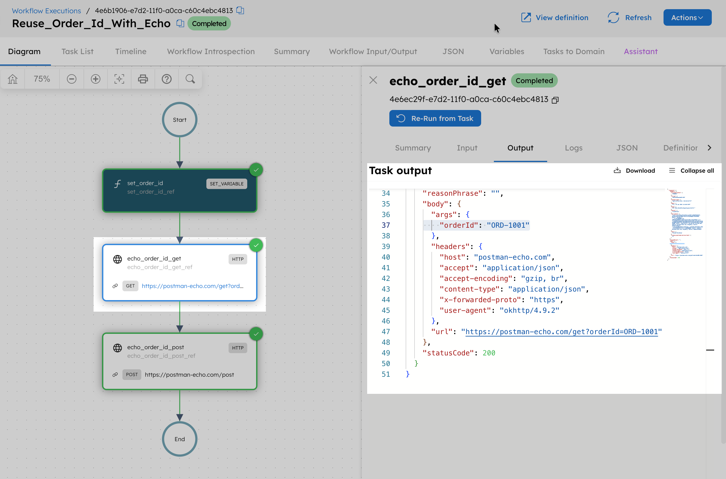Open the diagram help icon
This screenshot has height=479, width=726.
[167, 79]
